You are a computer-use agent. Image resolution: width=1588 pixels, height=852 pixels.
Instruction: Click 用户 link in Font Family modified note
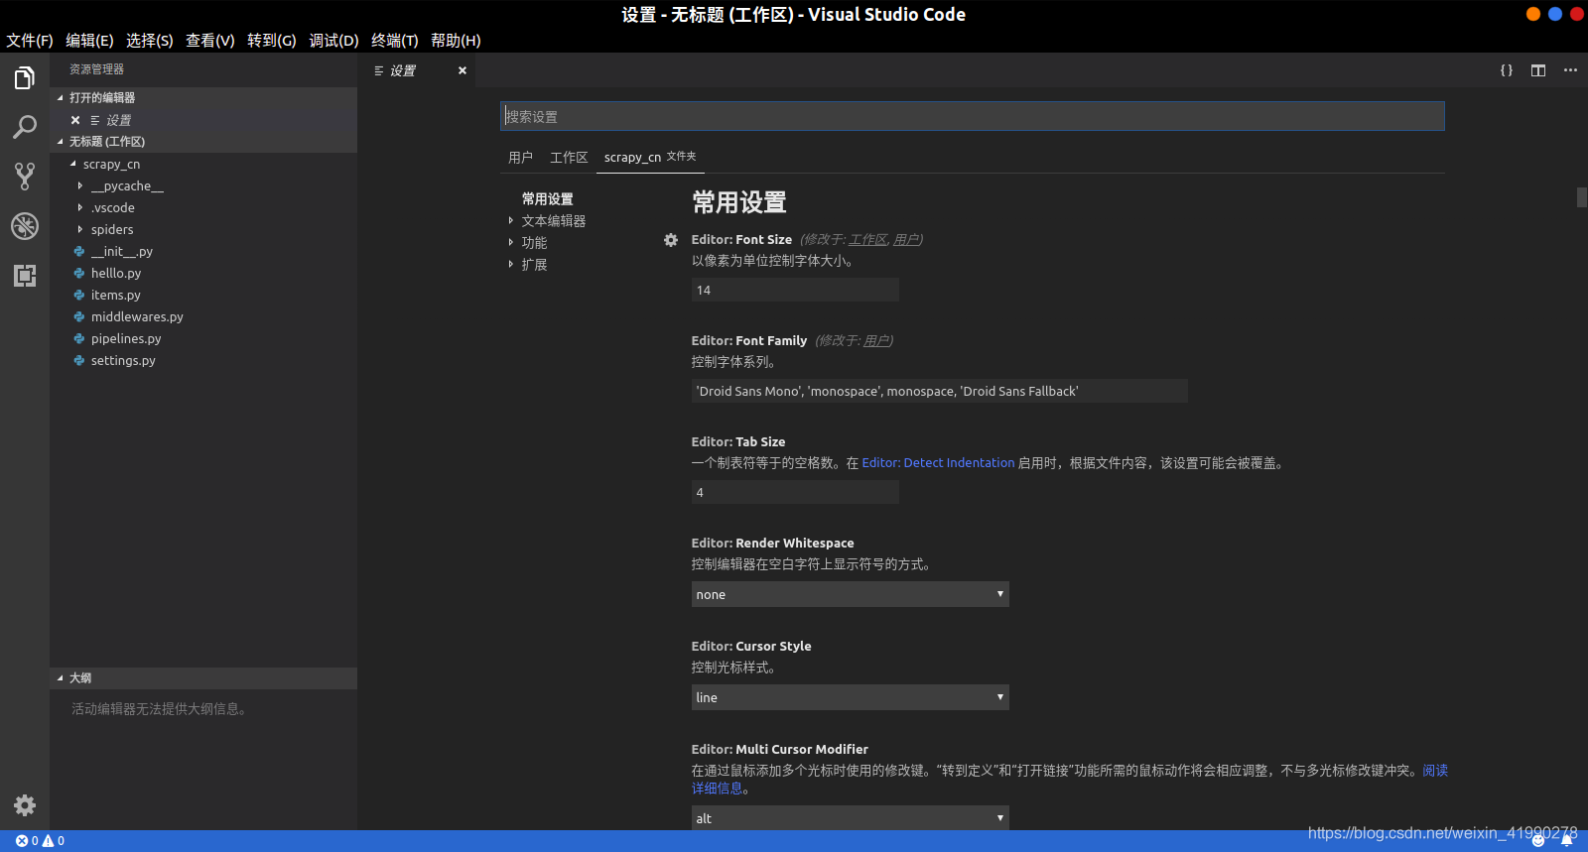click(x=876, y=341)
